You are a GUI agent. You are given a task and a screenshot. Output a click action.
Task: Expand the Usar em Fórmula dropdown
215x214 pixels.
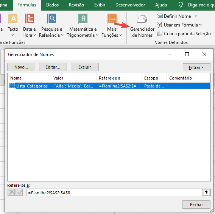click(200, 25)
